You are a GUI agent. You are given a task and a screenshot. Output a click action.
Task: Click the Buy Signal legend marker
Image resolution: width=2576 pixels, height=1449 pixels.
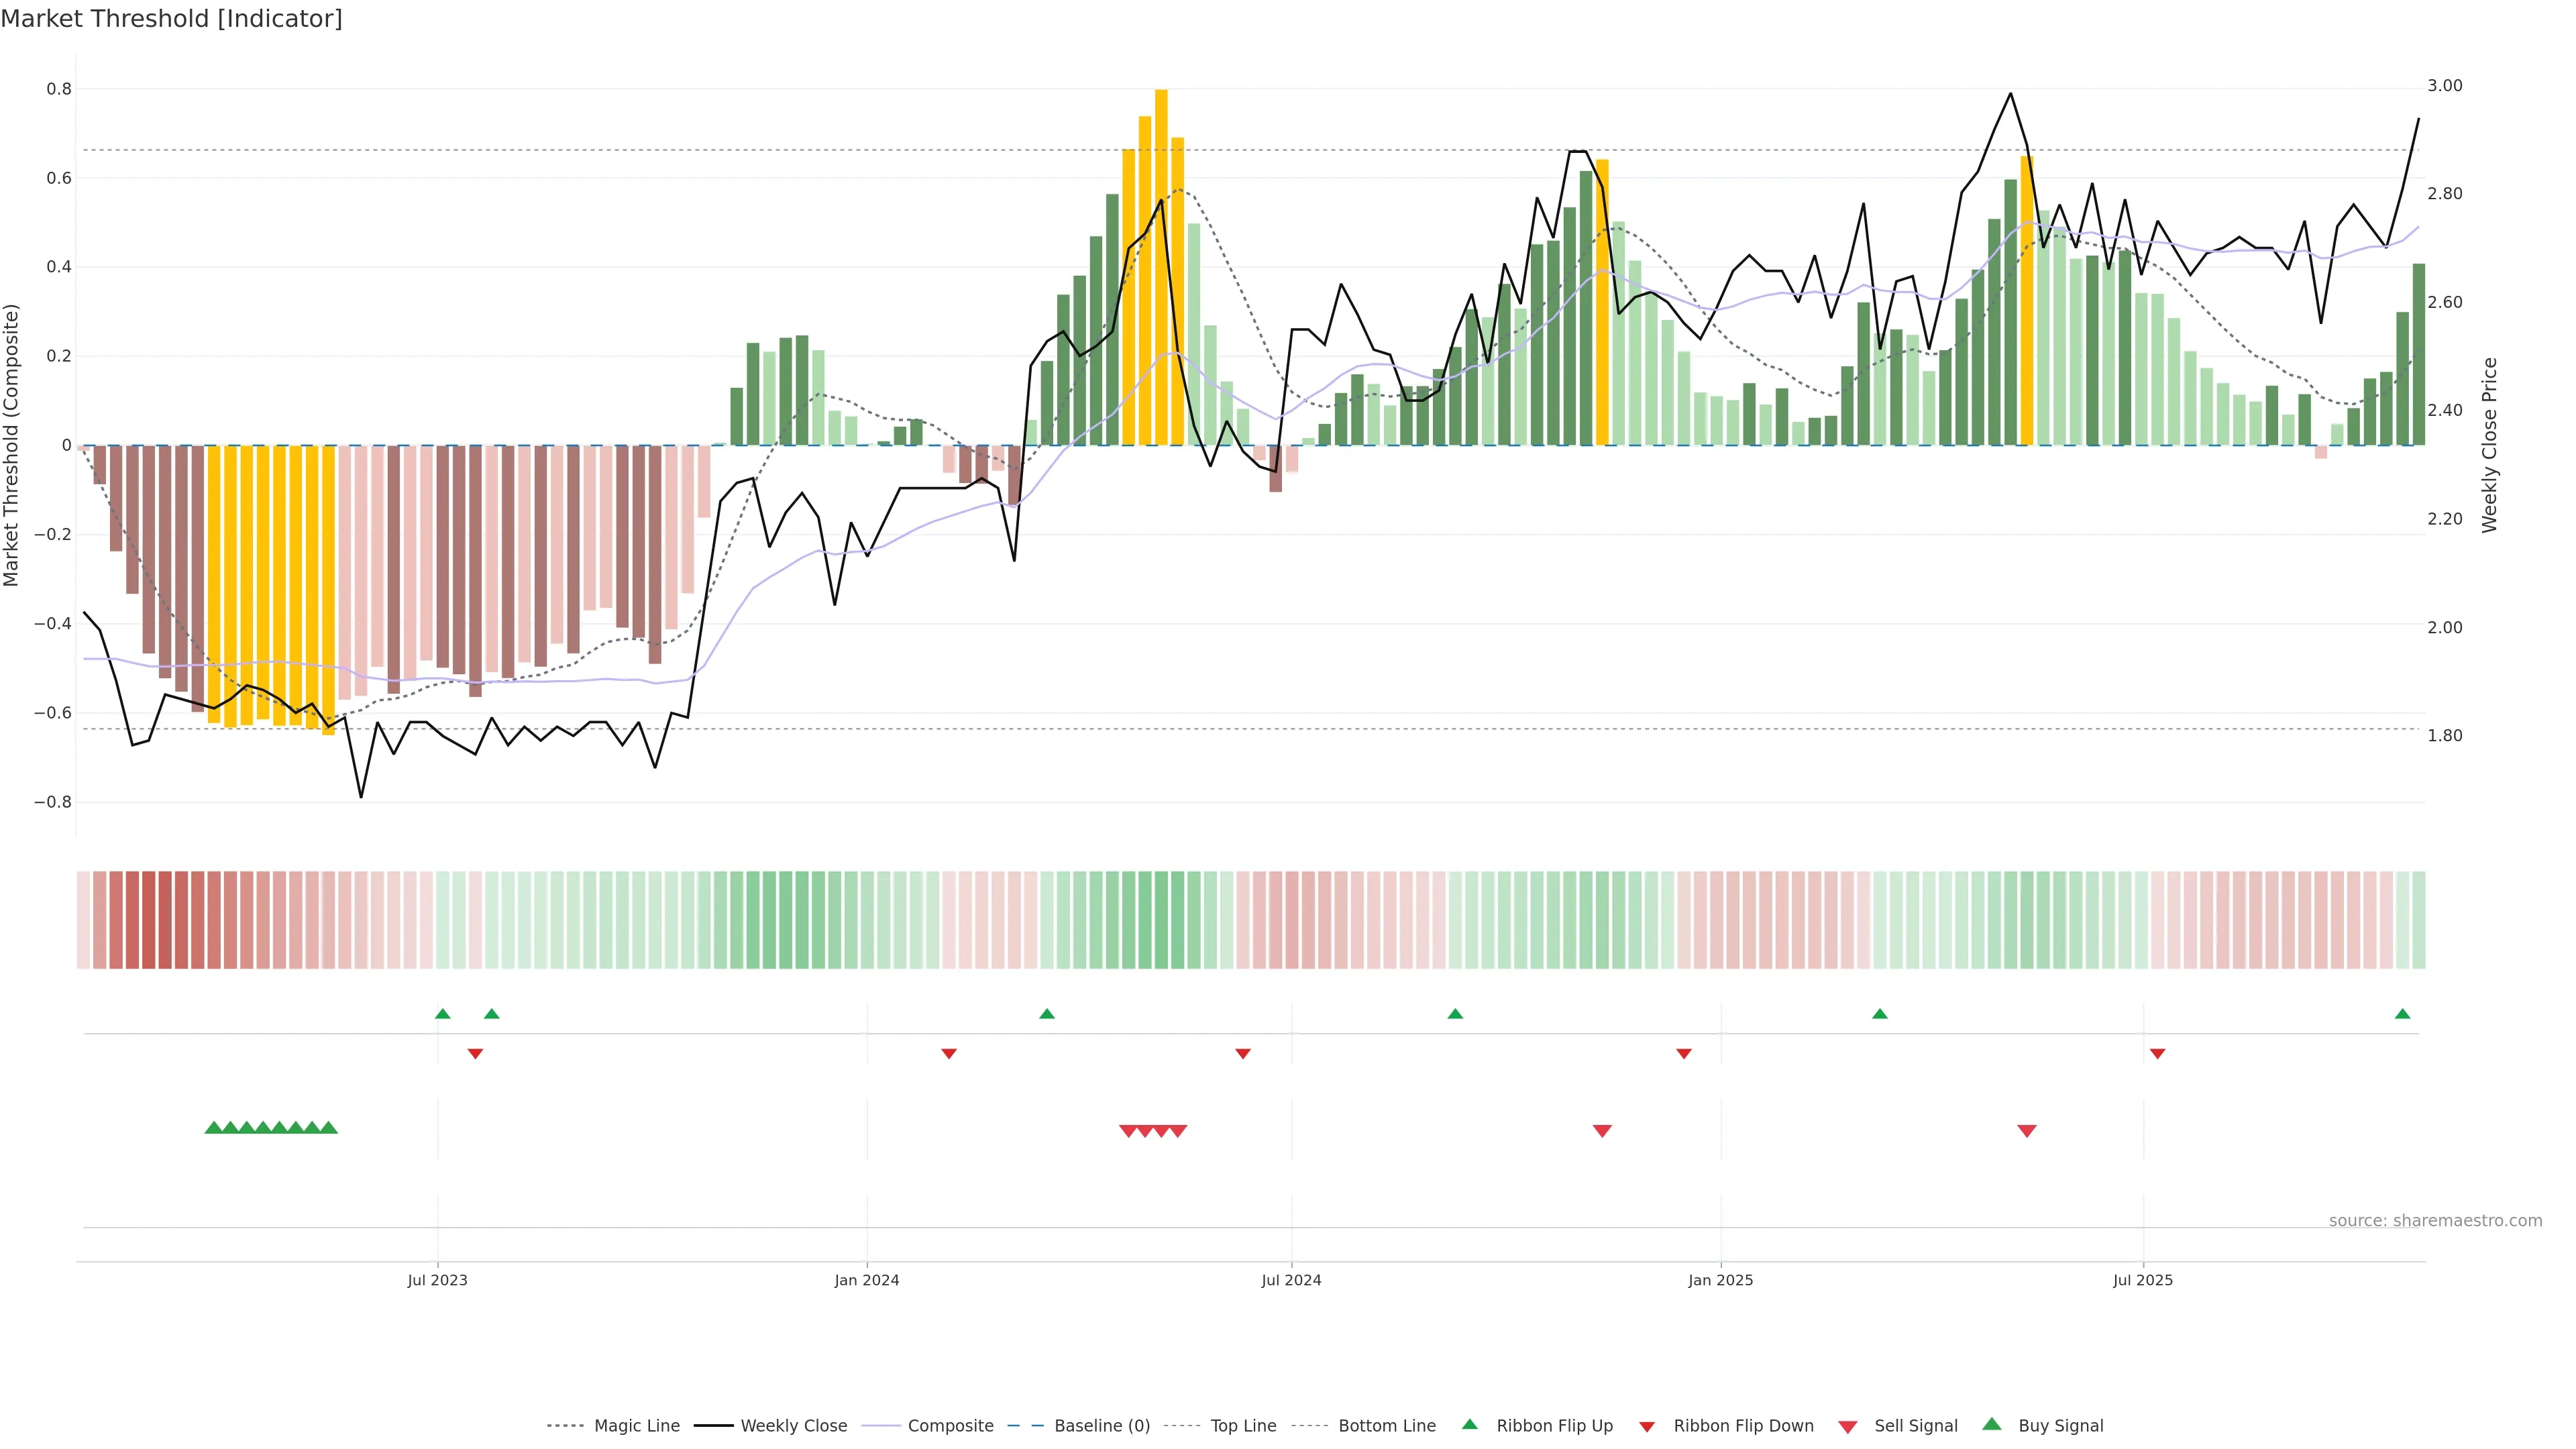[1992, 1424]
